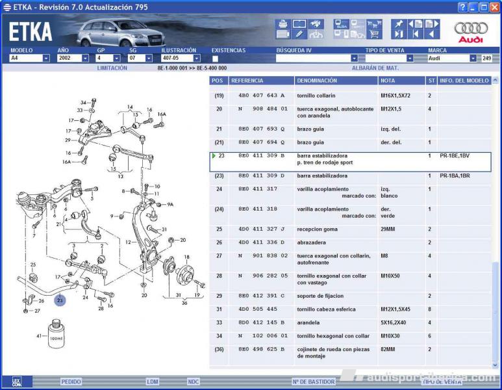Image resolution: width=502 pixels, height=390 pixels.
Task: Open the GP dropdown arrow
Action: point(117,58)
